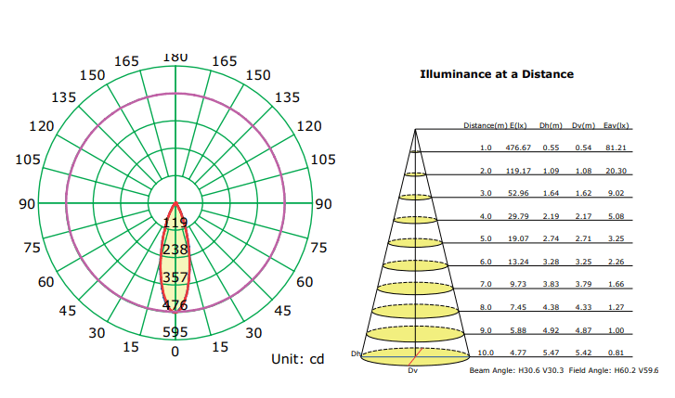Pick the Dv value 0.54

(583, 148)
